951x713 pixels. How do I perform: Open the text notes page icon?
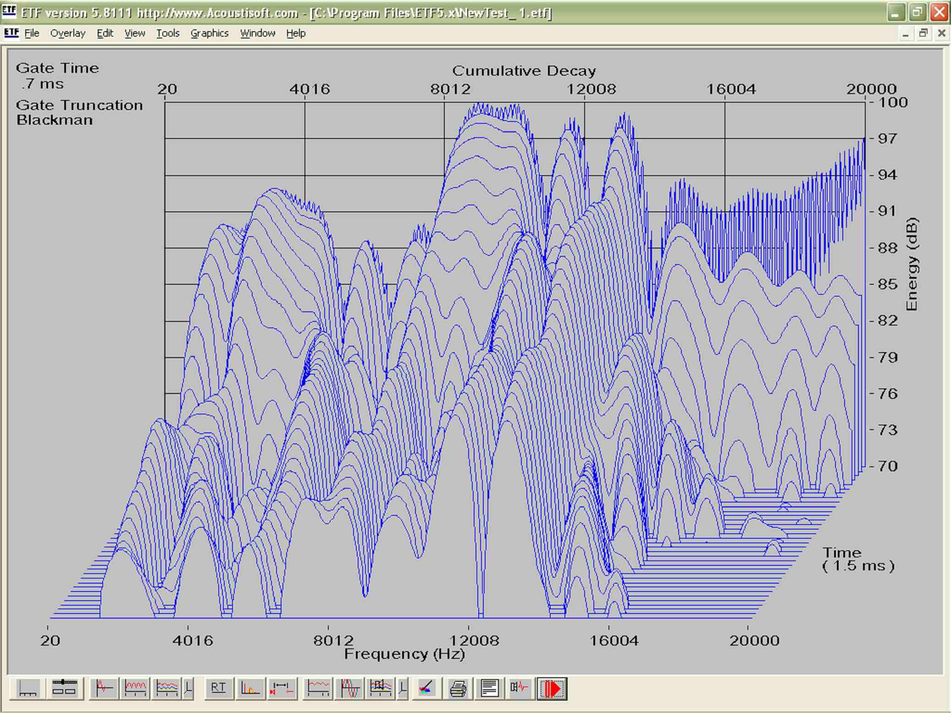[489, 688]
